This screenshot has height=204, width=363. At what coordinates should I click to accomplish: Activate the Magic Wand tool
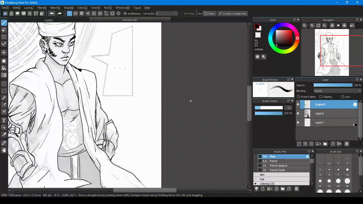[4, 98]
